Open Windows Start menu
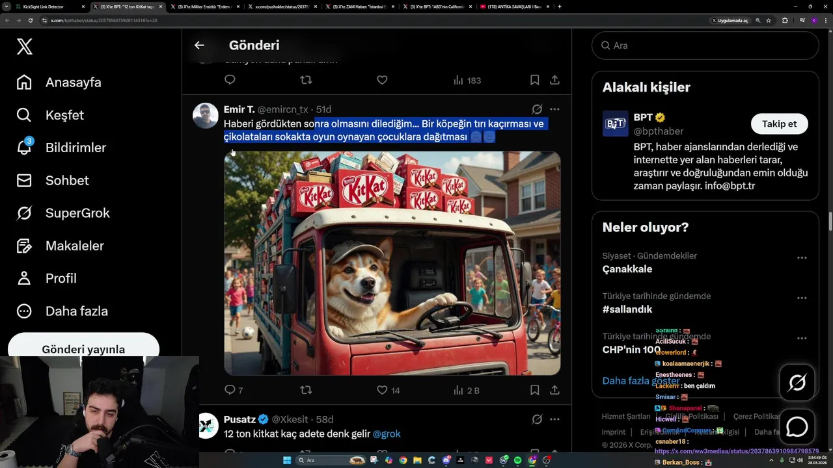833x468 pixels. tap(287, 460)
